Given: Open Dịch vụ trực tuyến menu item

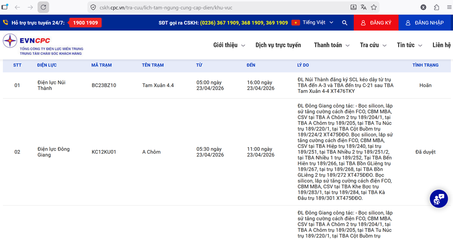Looking at the screenshot, I should click(x=278, y=45).
